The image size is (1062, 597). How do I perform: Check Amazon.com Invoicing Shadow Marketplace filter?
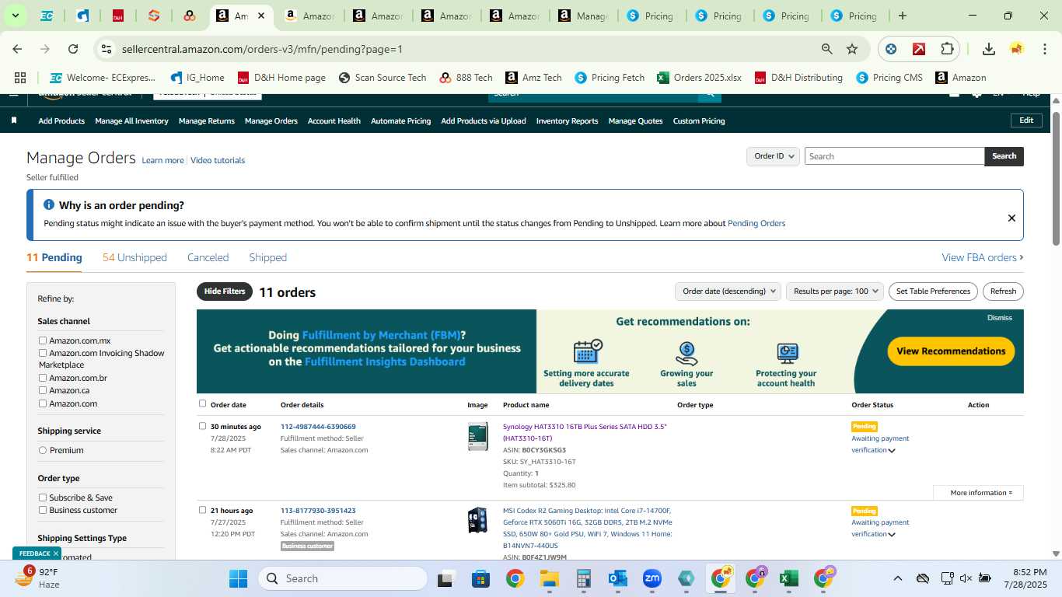click(x=43, y=353)
